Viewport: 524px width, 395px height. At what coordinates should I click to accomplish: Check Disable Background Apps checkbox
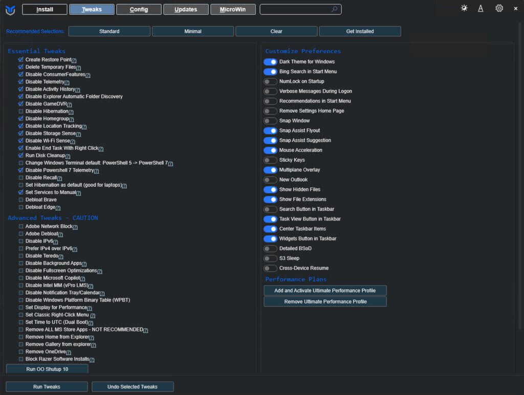click(x=20, y=263)
